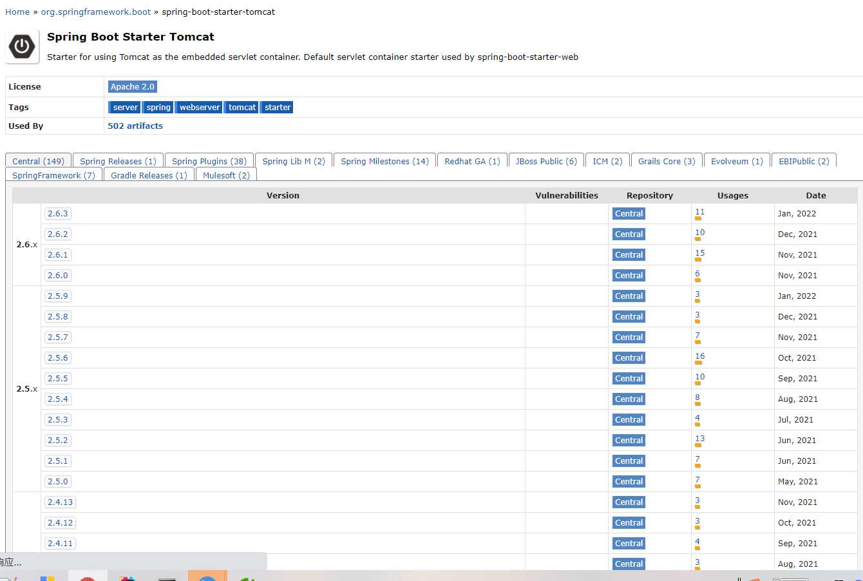Click the org.springframework.boot breadcrumb link

click(95, 12)
